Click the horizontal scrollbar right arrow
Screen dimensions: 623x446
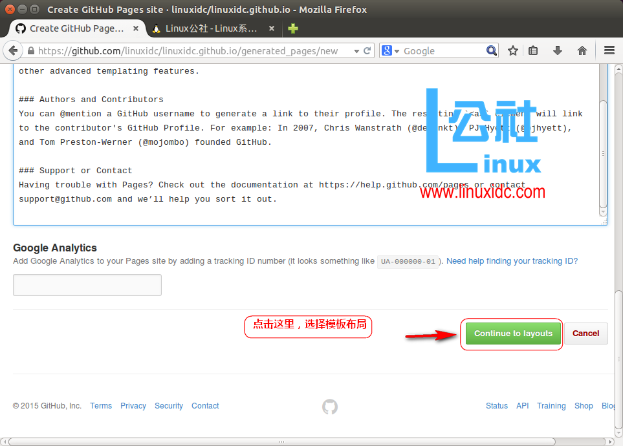pyautogui.click(x=611, y=441)
